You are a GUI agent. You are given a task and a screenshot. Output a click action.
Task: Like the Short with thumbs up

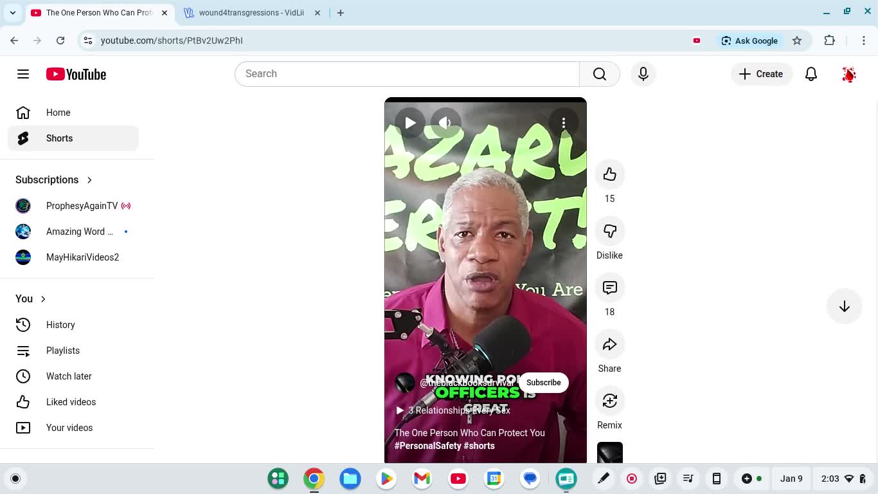(609, 175)
